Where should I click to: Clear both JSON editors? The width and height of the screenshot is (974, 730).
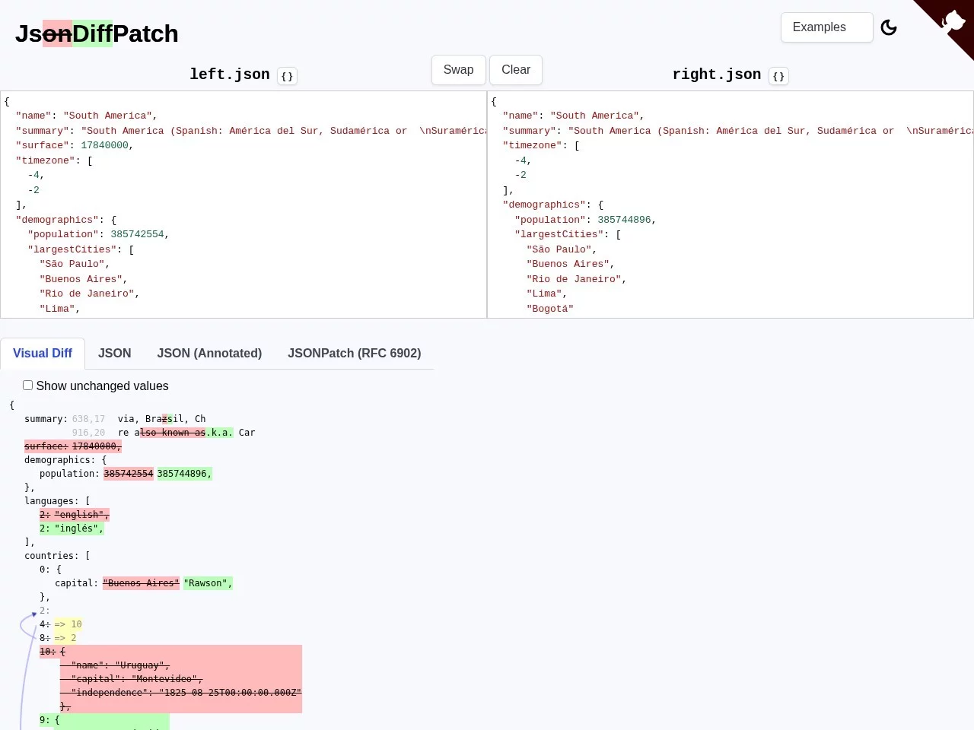coord(516,69)
